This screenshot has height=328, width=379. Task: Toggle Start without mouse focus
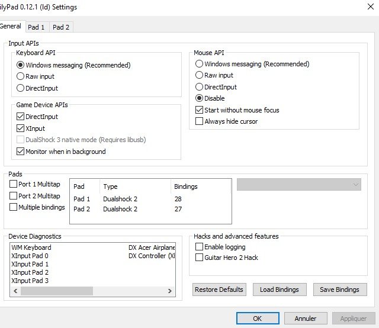click(x=200, y=110)
